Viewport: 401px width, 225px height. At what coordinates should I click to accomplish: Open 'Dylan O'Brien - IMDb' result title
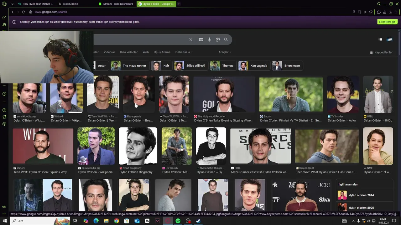pyautogui.click(x=378, y=120)
